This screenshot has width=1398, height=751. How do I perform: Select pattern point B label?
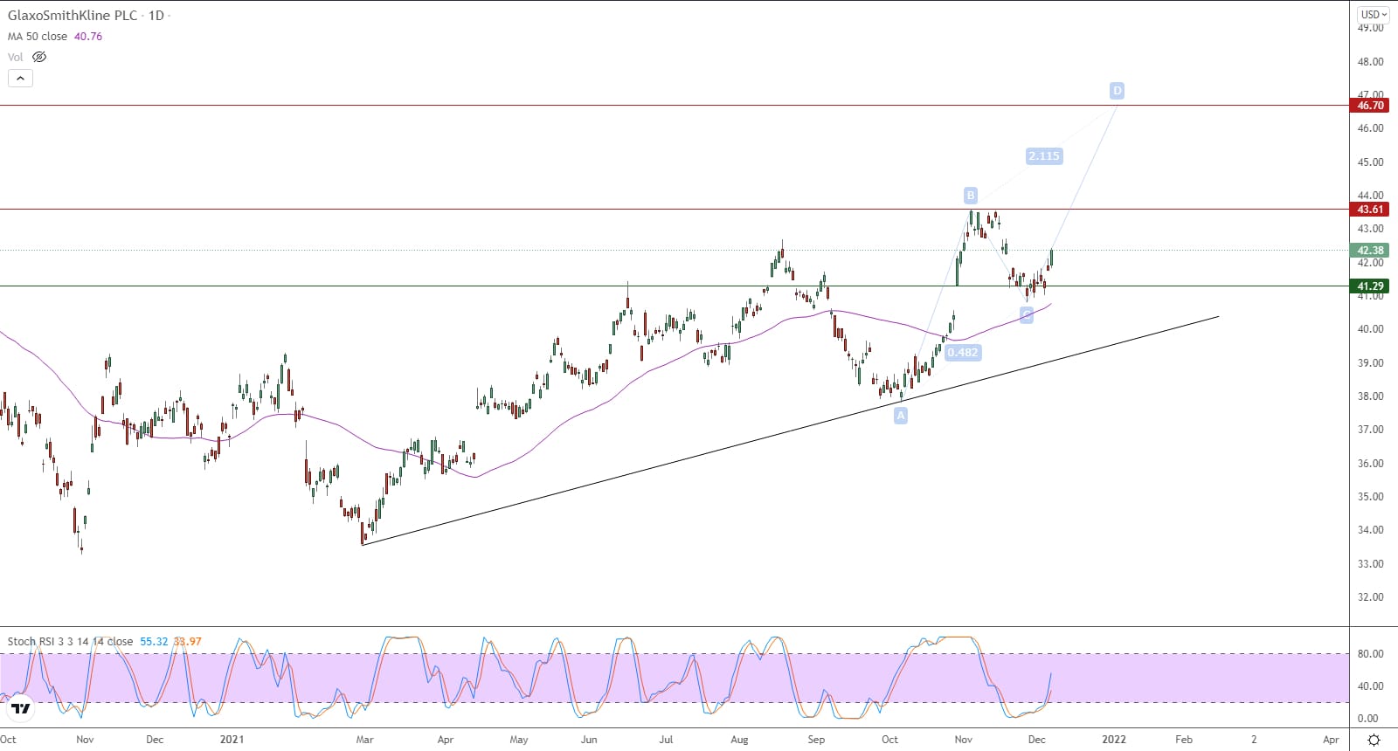pyautogui.click(x=970, y=195)
